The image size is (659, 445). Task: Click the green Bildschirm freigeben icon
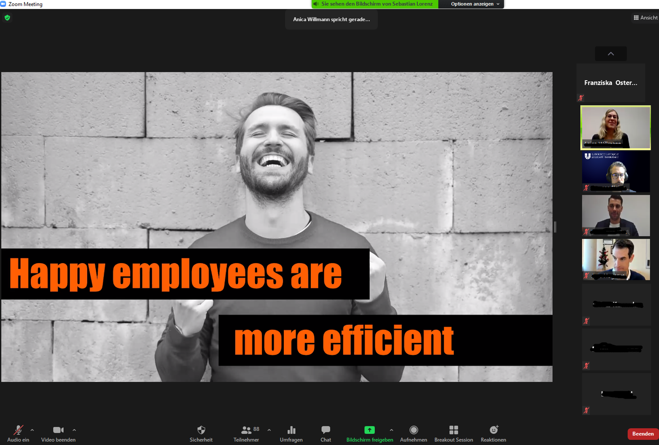coord(369,430)
